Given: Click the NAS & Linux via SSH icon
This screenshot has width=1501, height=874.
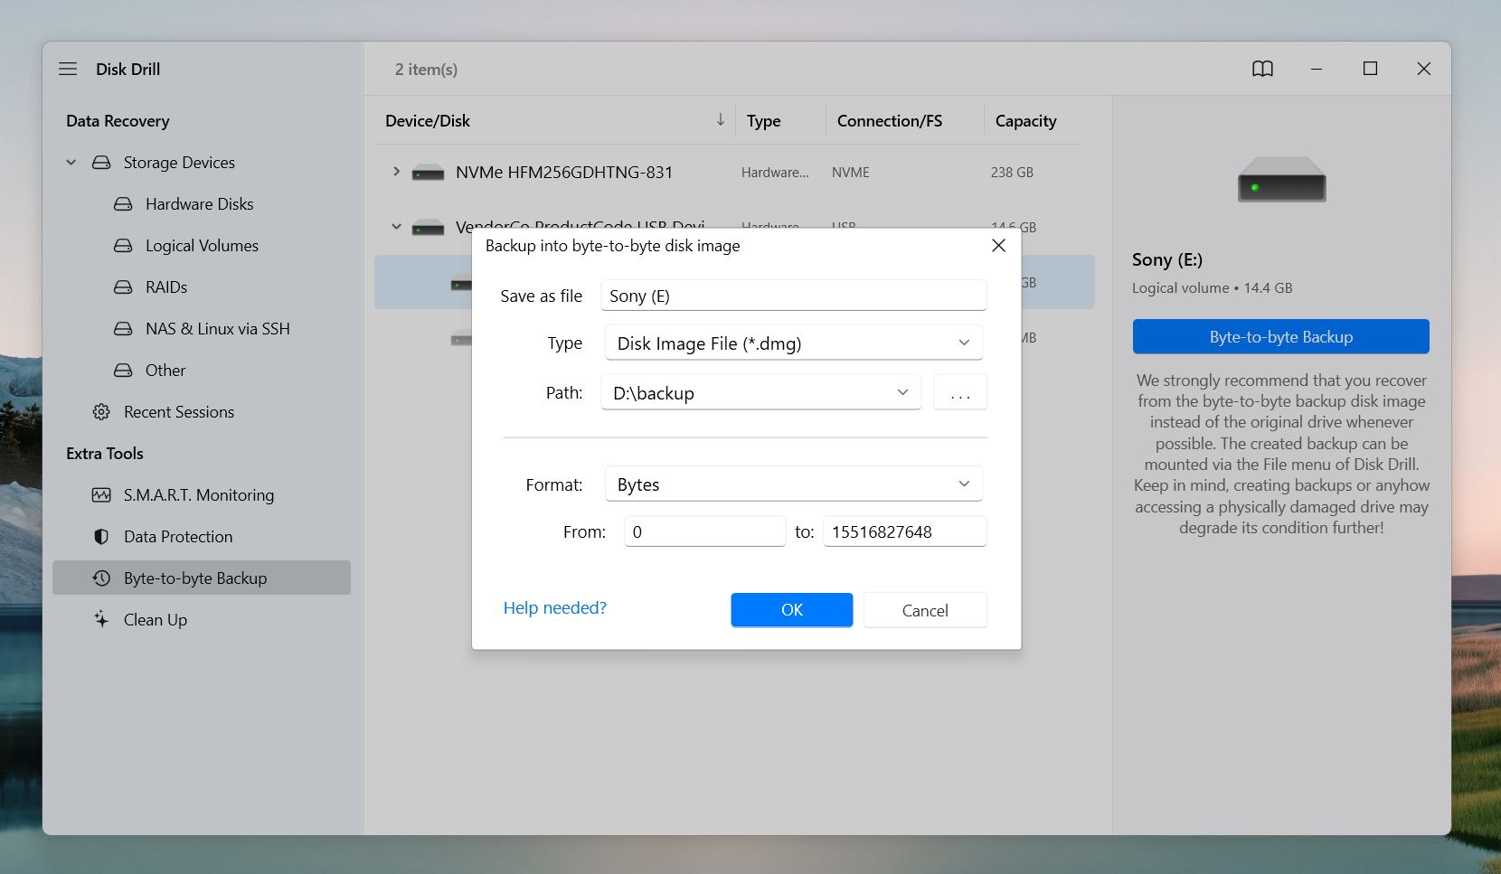Looking at the screenshot, I should tap(123, 329).
